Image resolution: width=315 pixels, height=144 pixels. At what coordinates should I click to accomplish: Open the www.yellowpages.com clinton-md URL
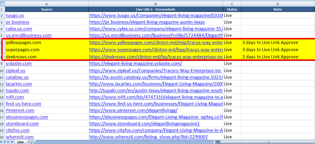point(156,42)
